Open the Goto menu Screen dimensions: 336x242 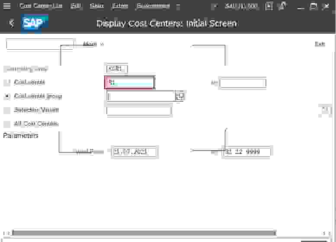tap(96, 6)
